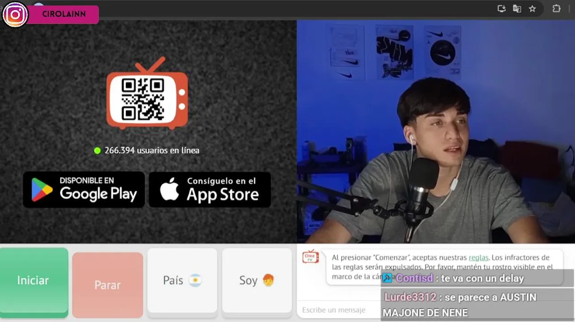
Task: Click the QR code TV logo
Action: pos(147,93)
